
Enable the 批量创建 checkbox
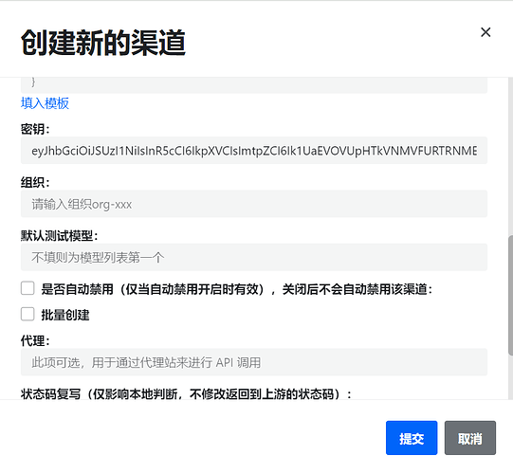coord(27,314)
